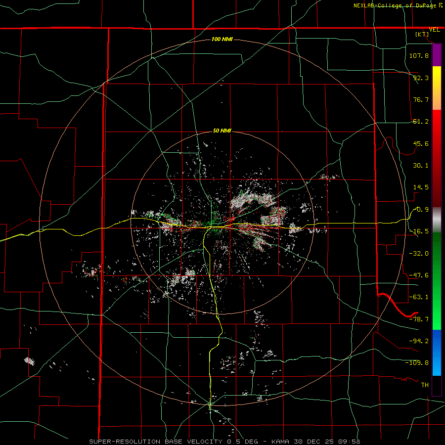Screen dimensions: 445x445
Task: Click the 50 NMI range ring label
Action: [222, 131]
